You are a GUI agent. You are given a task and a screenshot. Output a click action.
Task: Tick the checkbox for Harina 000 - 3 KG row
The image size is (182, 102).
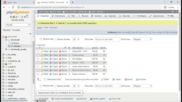[38, 51]
